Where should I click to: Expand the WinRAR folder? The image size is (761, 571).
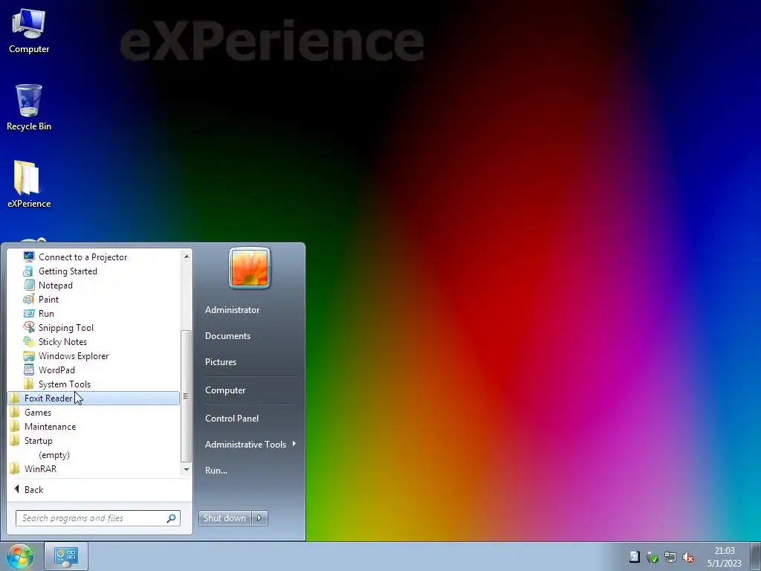[40, 468]
